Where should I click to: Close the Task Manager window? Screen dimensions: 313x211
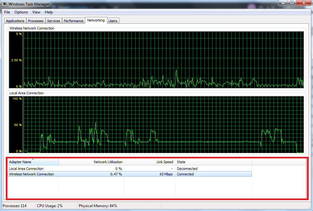(304, 3)
